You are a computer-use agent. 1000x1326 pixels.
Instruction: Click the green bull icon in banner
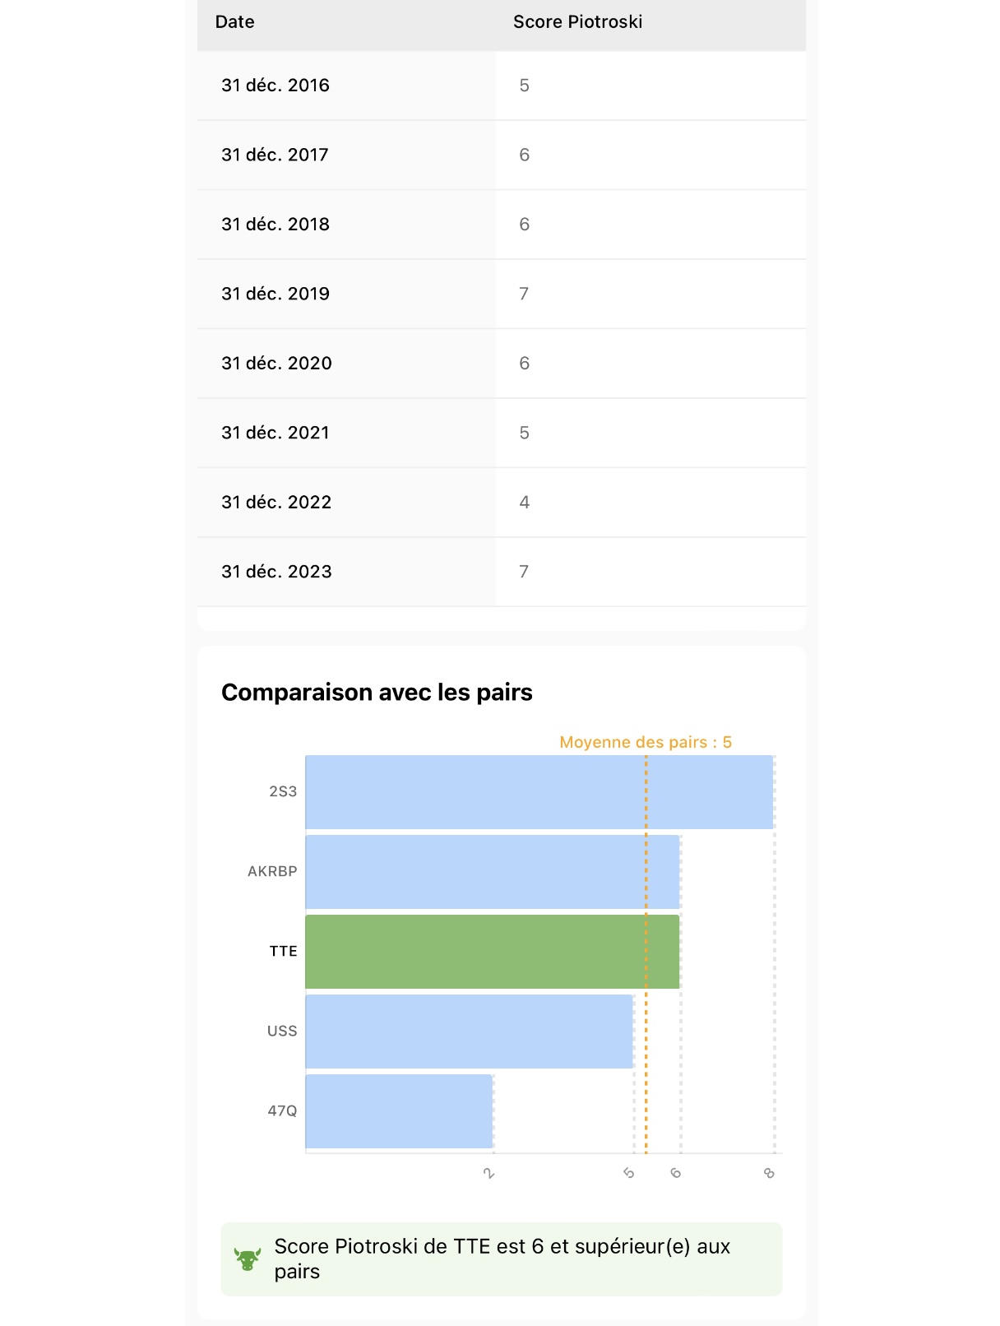[x=248, y=1259]
